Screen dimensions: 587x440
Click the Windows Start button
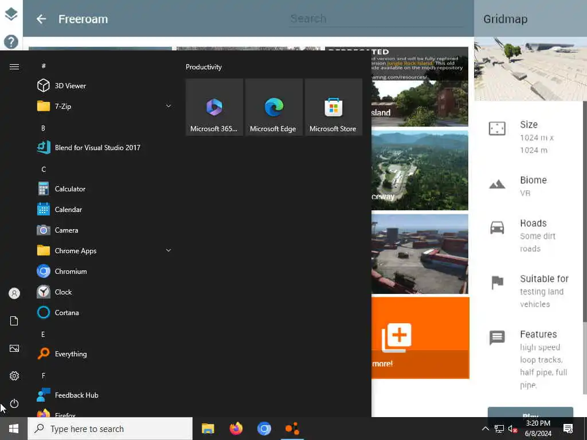pos(14,429)
